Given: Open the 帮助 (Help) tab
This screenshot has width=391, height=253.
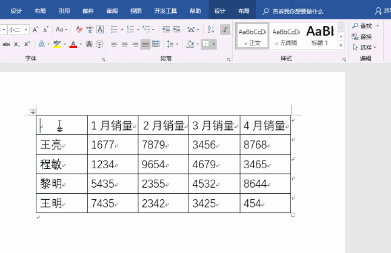Looking at the screenshot, I should click(195, 11).
